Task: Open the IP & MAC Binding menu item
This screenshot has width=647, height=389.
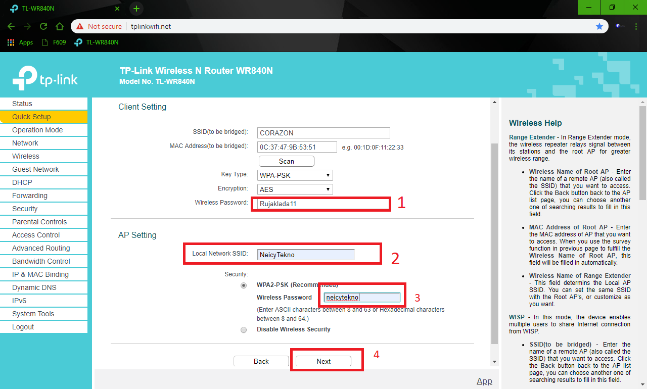Action: (x=43, y=274)
